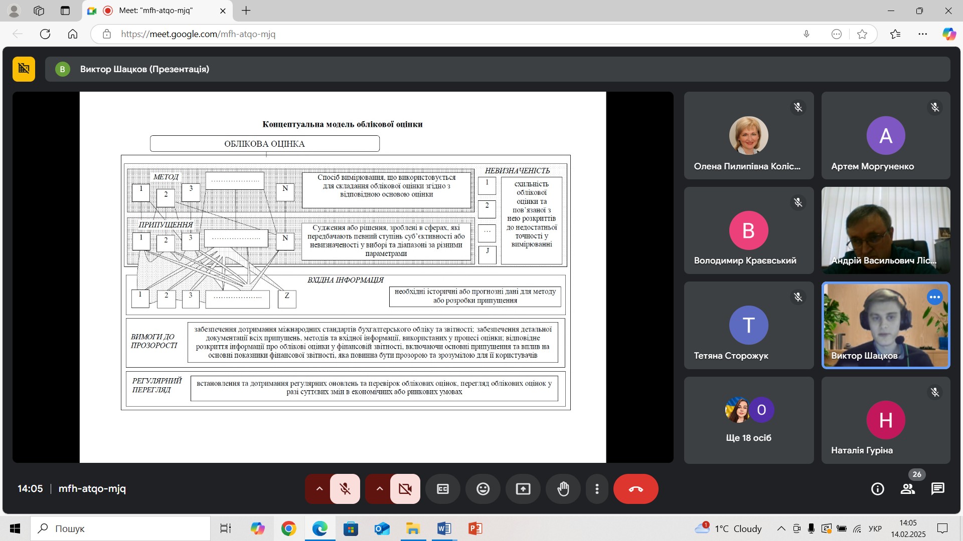This screenshot has height=541, width=963.
Task: Switch keyboard language УКР indicator
Action: click(875, 528)
